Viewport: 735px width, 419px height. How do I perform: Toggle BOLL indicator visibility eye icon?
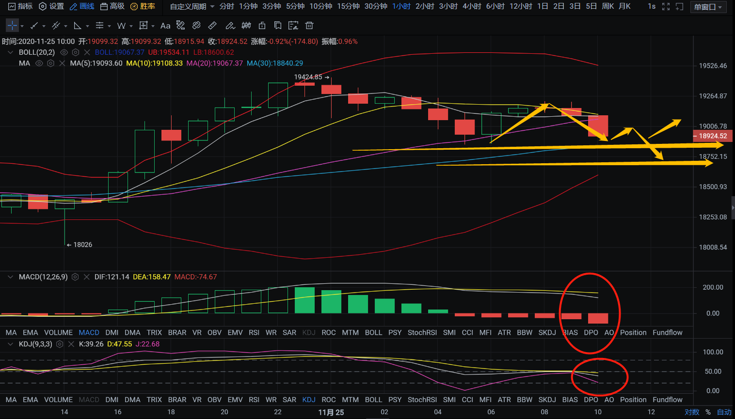(64, 52)
